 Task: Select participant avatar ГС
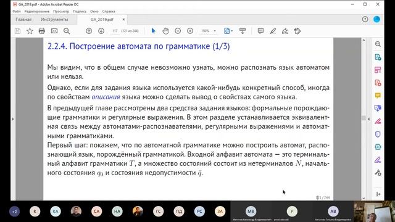pyautogui.click(x=158, y=212)
